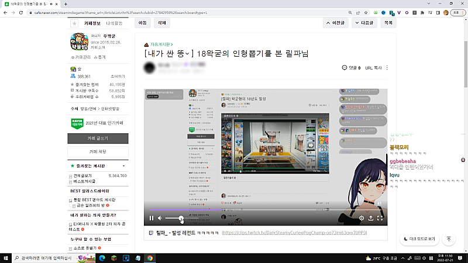Enter fullscreen on the video player

coord(380,218)
